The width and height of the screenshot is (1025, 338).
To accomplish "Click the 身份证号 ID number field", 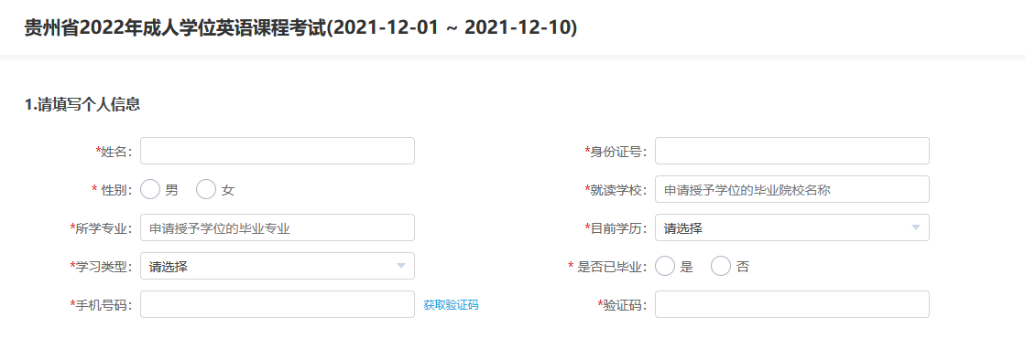I will 791,151.
